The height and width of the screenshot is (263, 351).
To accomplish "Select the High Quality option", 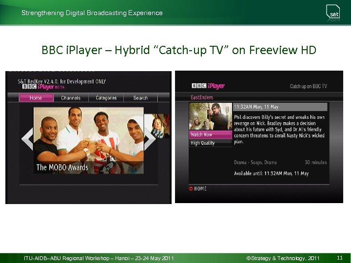I will coord(211,143).
